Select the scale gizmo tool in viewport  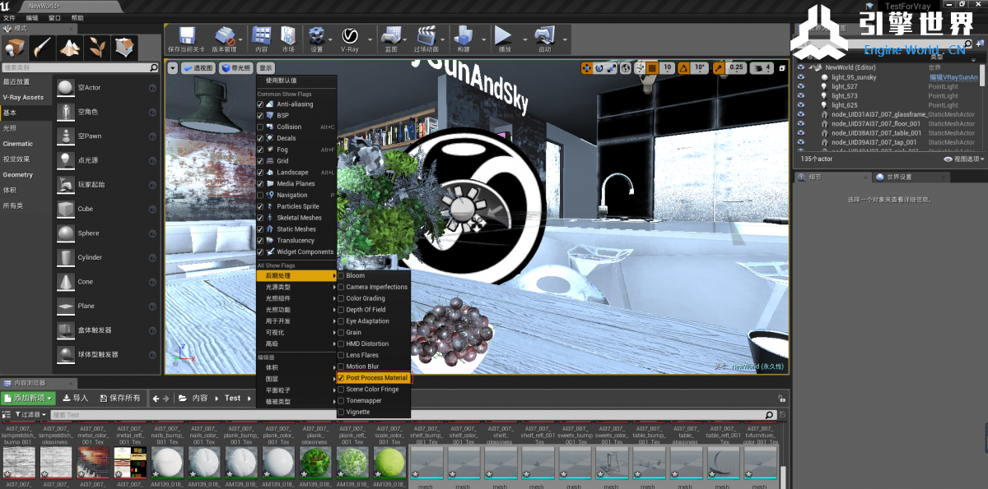tap(612, 67)
